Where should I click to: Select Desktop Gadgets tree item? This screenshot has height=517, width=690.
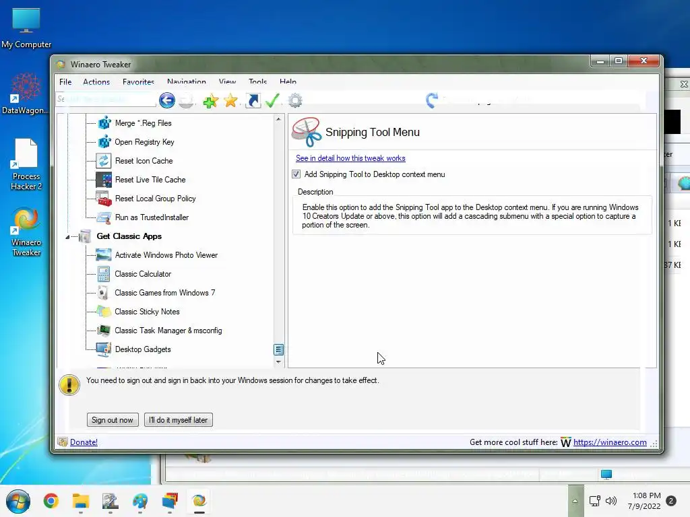143,349
